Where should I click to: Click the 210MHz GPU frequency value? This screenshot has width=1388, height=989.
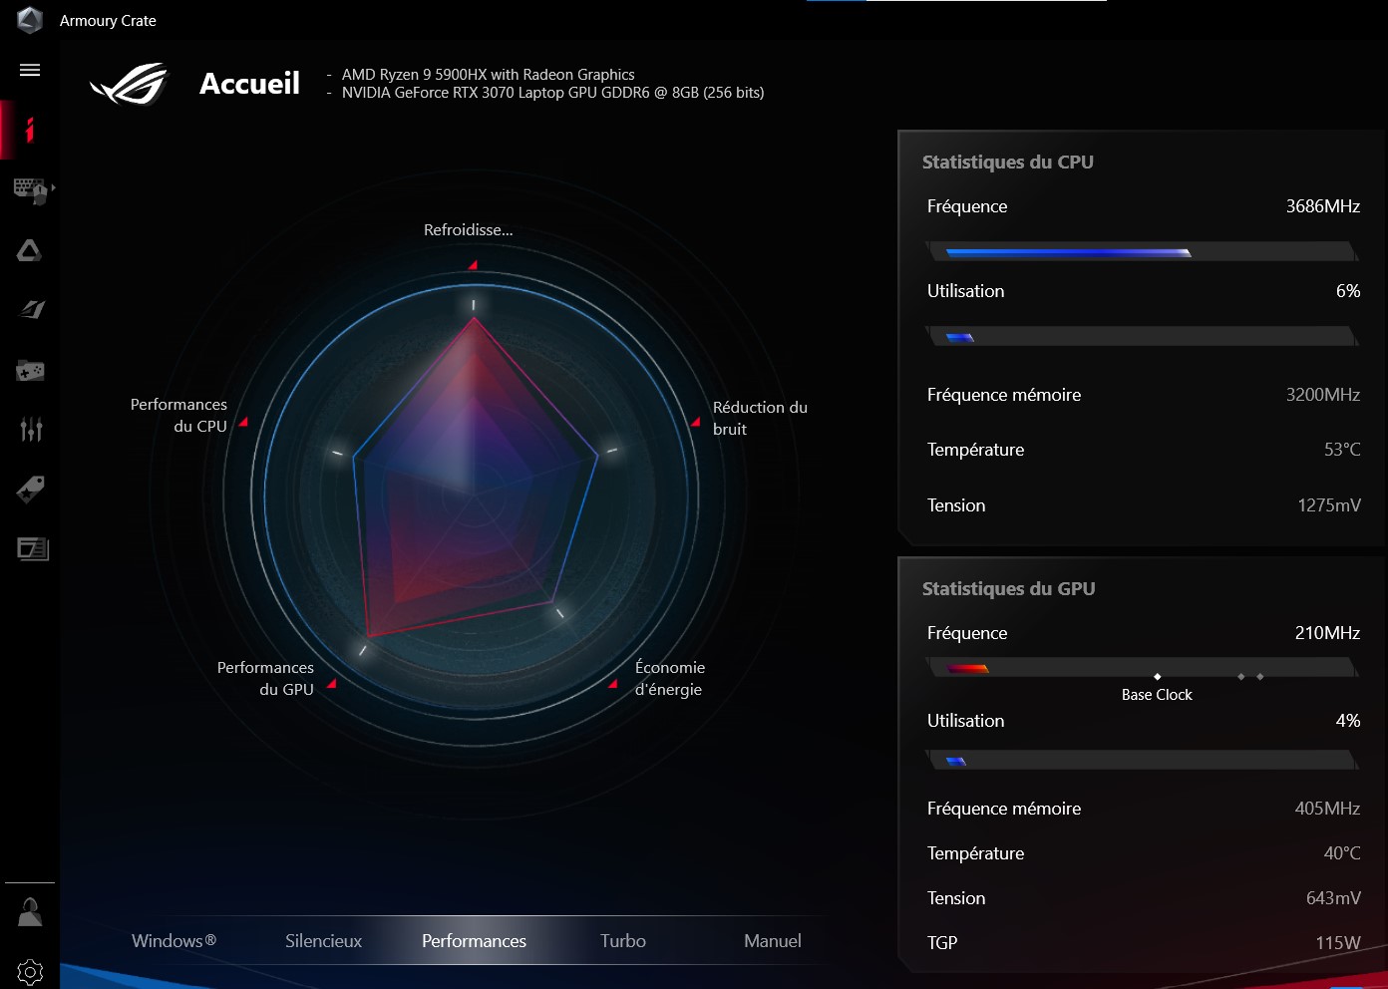1327,633
